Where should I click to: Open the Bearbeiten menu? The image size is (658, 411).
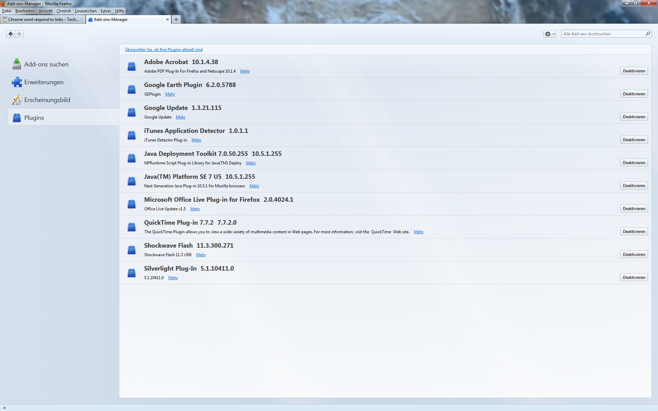point(25,11)
